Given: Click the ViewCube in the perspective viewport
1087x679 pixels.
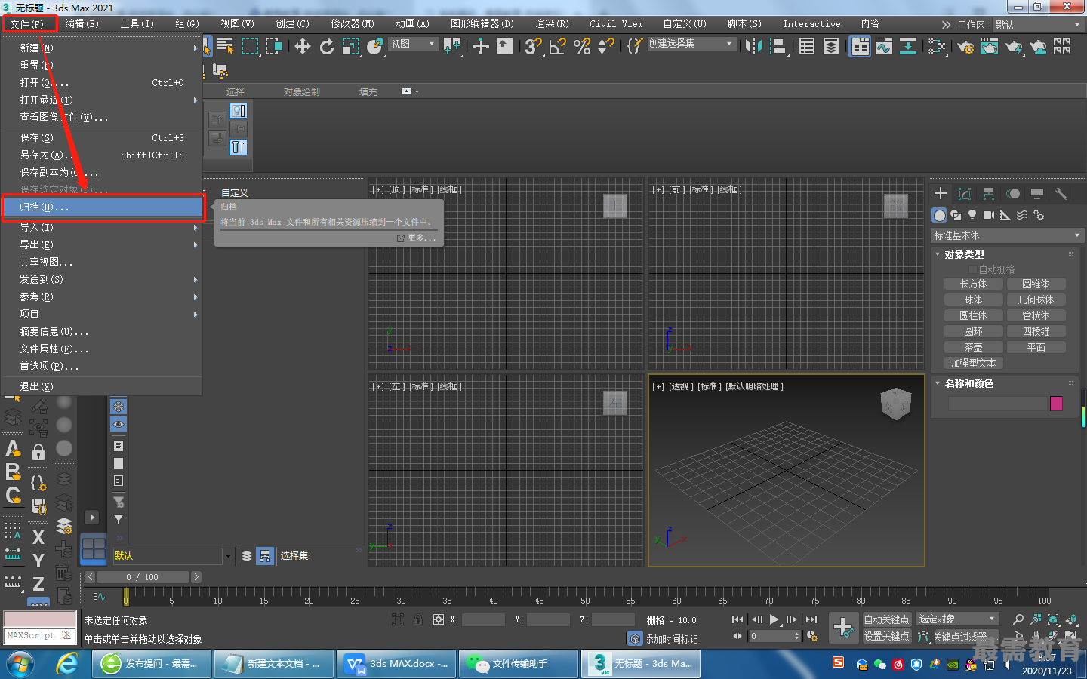Looking at the screenshot, I should pyautogui.click(x=895, y=404).
